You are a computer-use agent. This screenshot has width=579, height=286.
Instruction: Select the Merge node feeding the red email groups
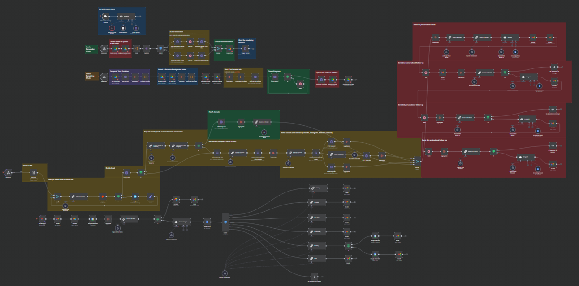coord(417,162)
